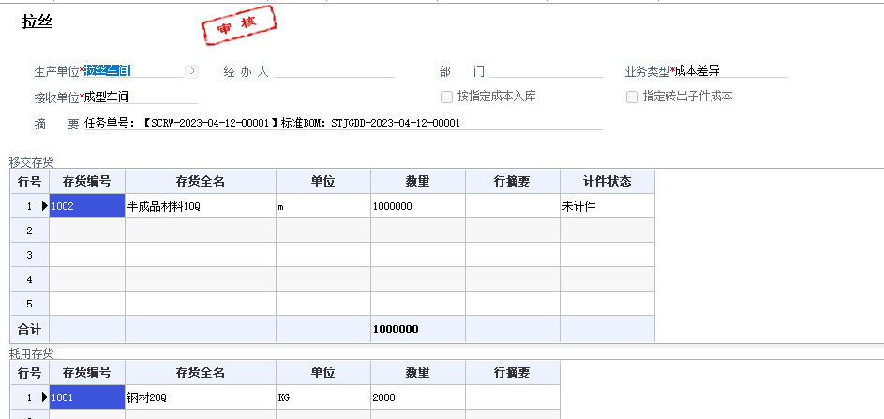Viewport: 884px width, 419px height.
Task: Click the 经办人 input field
Action: click(x=333, y=70)
